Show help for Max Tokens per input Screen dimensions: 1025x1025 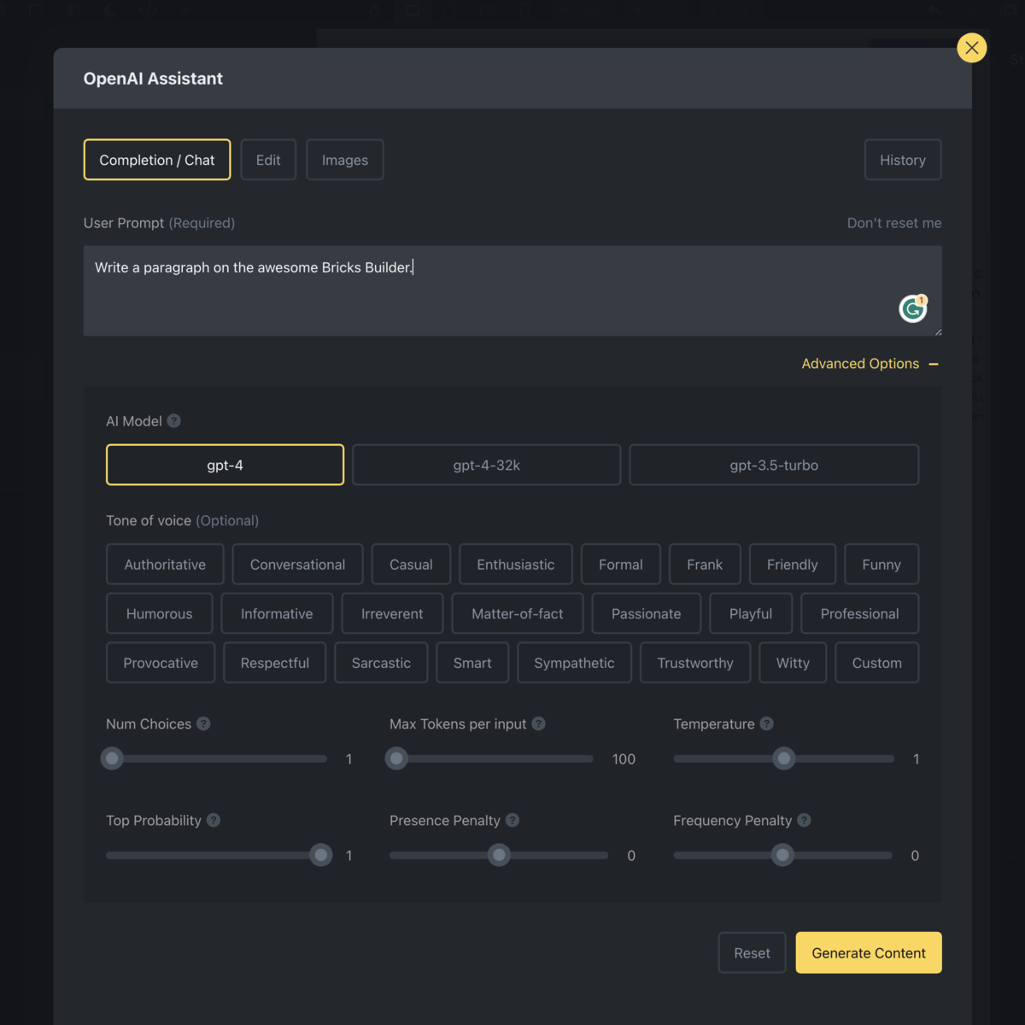coord(538,723)
